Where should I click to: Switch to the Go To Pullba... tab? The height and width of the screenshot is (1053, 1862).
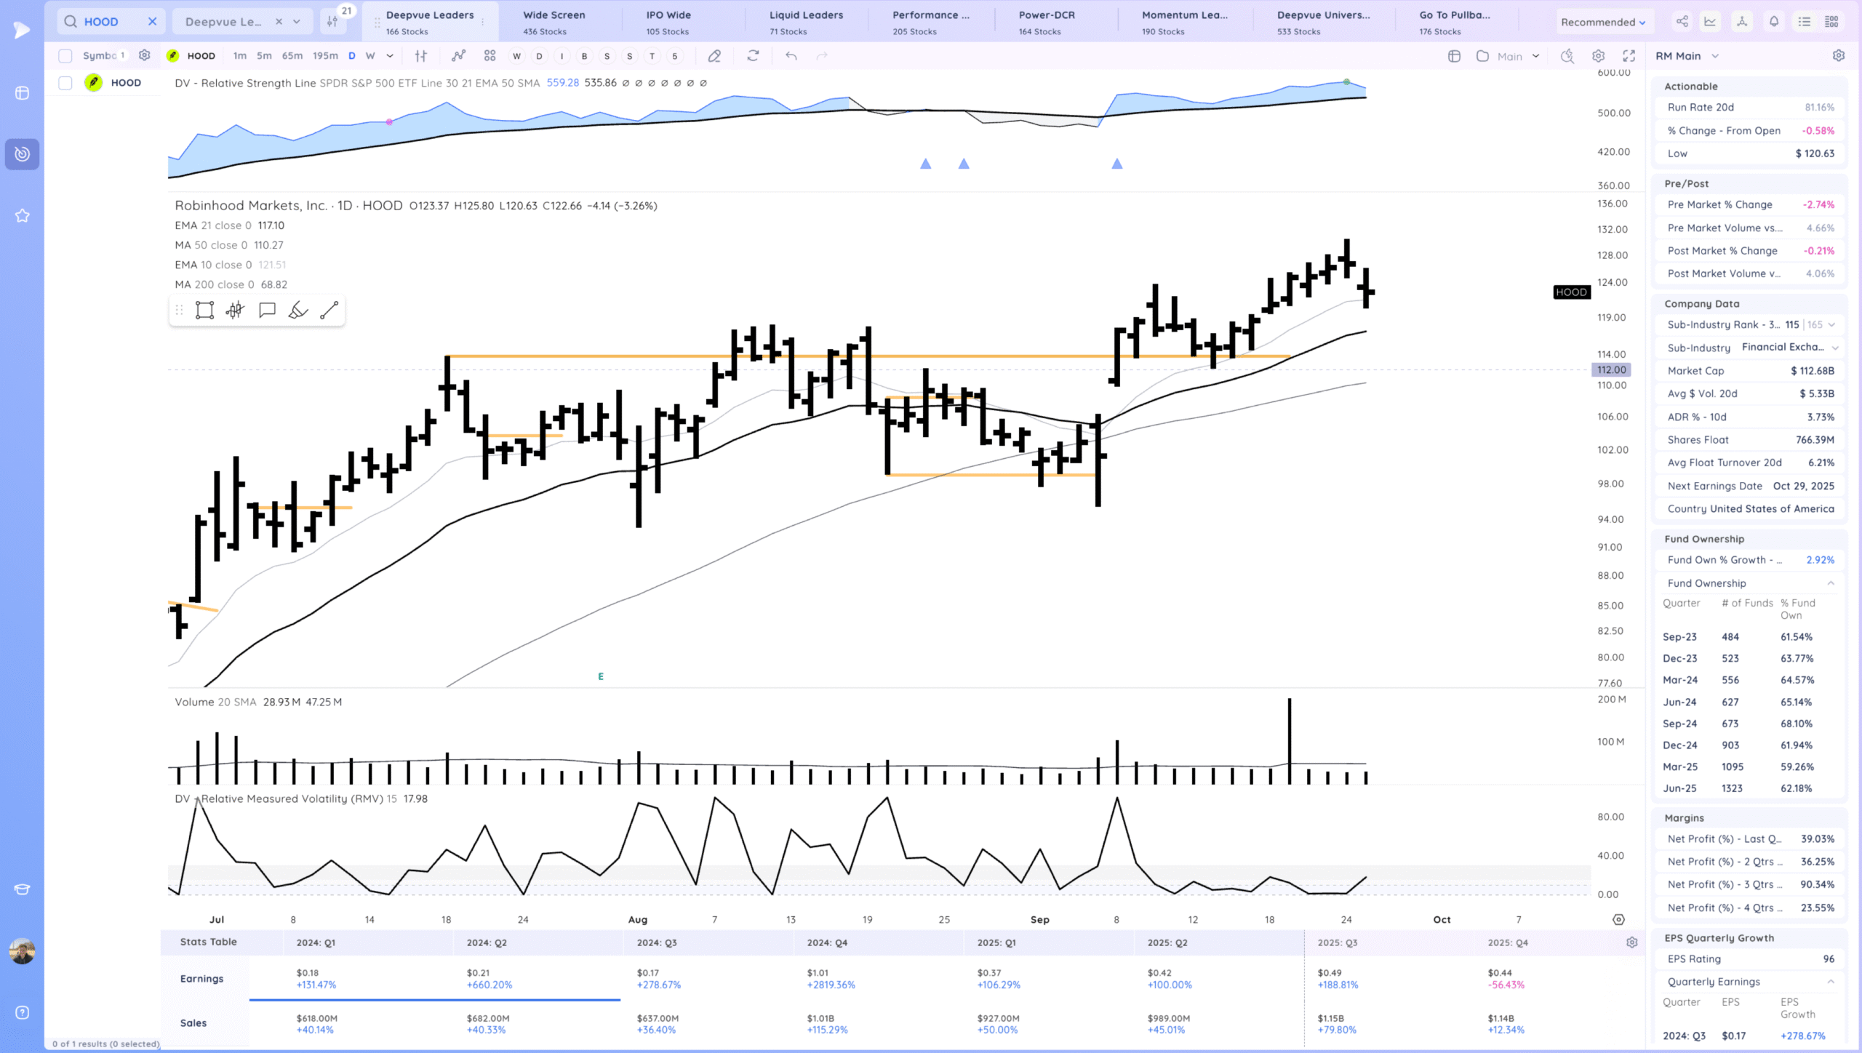[x=1454, y=22]
